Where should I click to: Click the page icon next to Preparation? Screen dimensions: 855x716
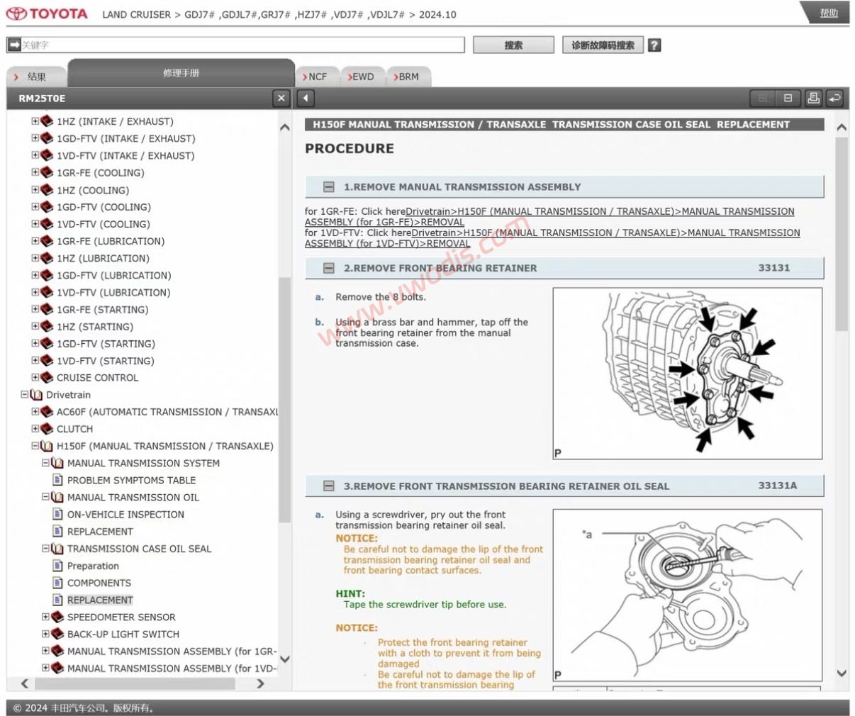click(58, 566)
